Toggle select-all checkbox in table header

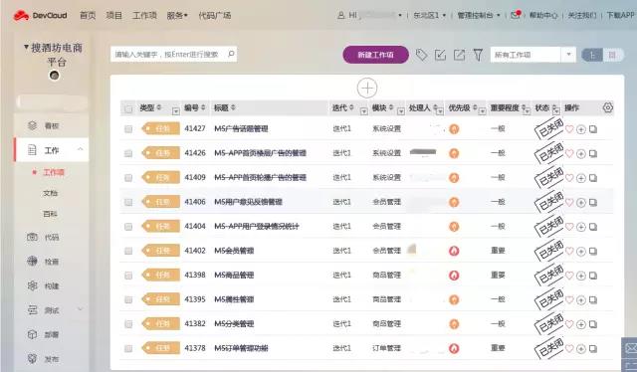click(x=128, y=108)
